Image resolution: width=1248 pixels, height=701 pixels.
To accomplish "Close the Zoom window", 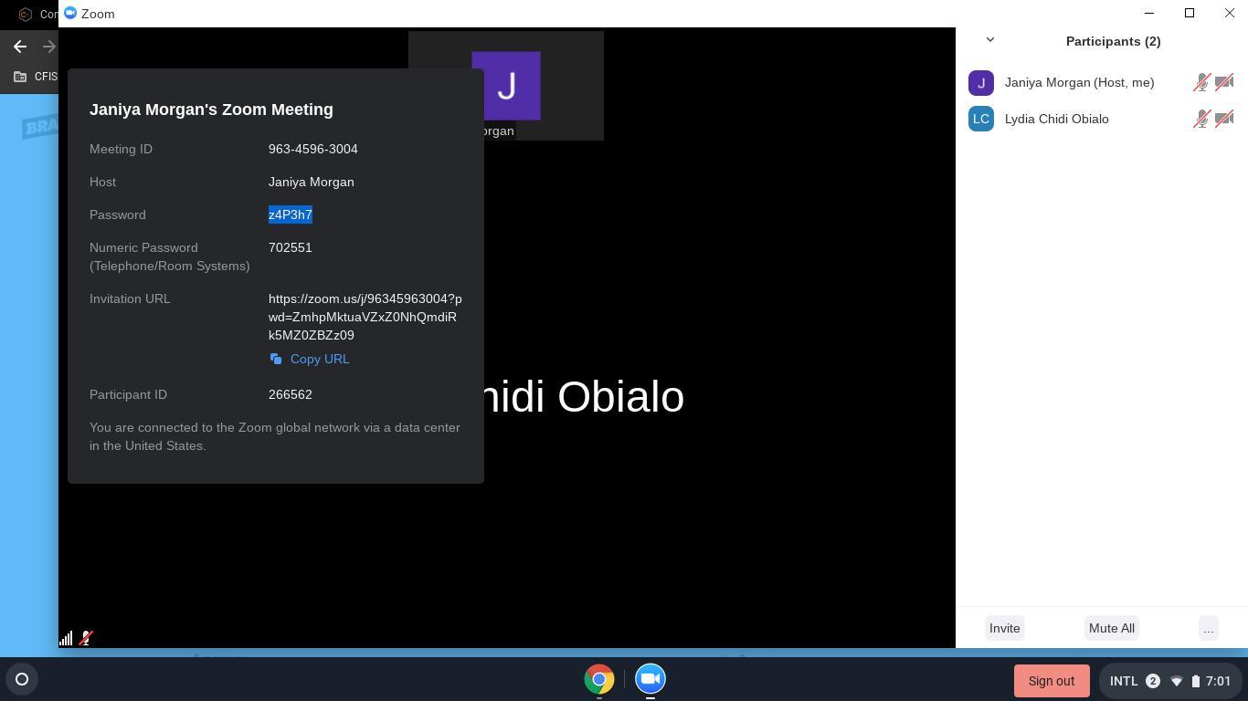I will [1230, 13].
